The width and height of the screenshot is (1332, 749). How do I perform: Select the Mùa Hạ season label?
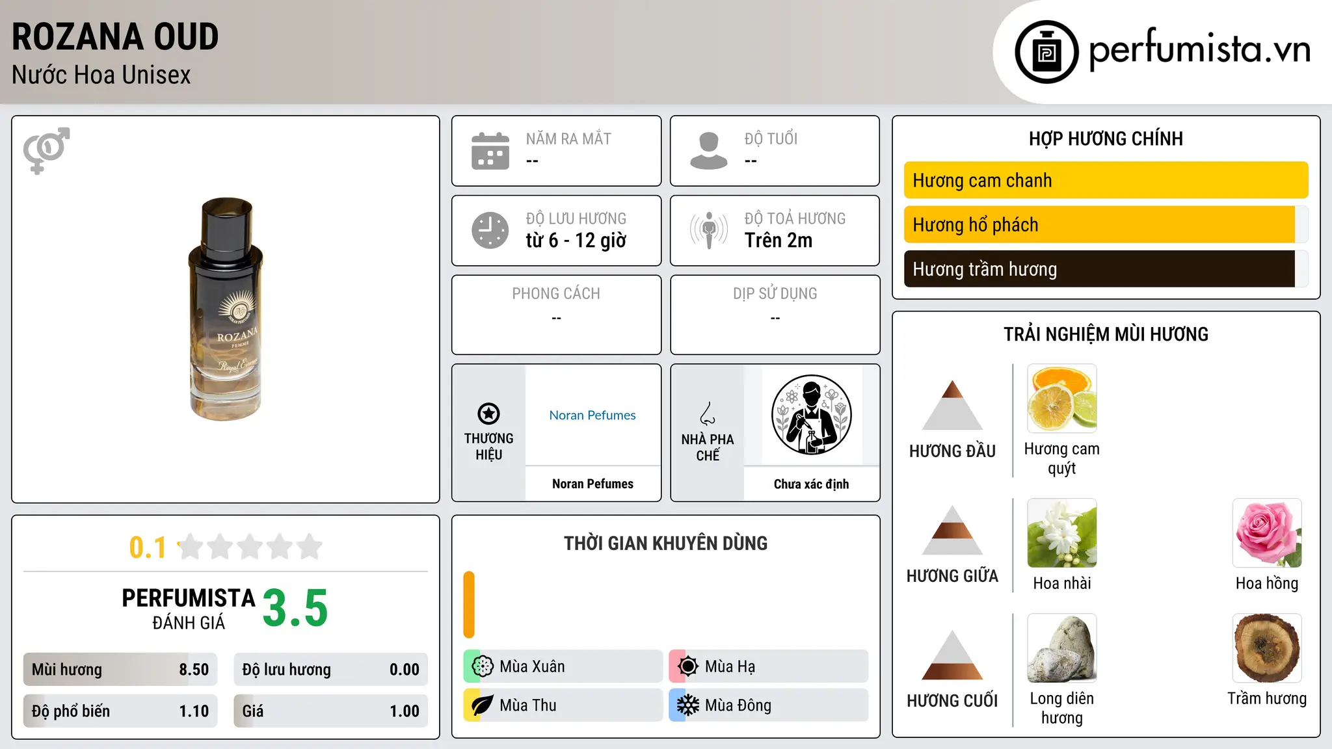[730, 666]
